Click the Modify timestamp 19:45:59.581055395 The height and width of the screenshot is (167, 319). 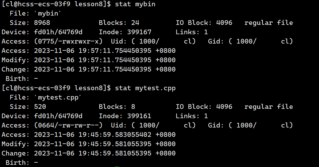pyautogui.click(x=115, y=144)
